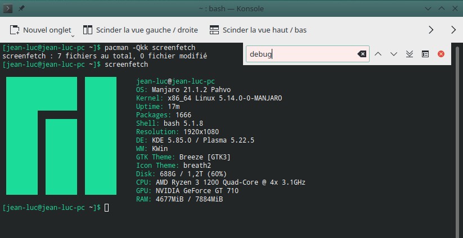Click the 'DE: KDE 5.85.0 / Plasma' line
This screenshot has width=463, height=238.
point(195,140)
